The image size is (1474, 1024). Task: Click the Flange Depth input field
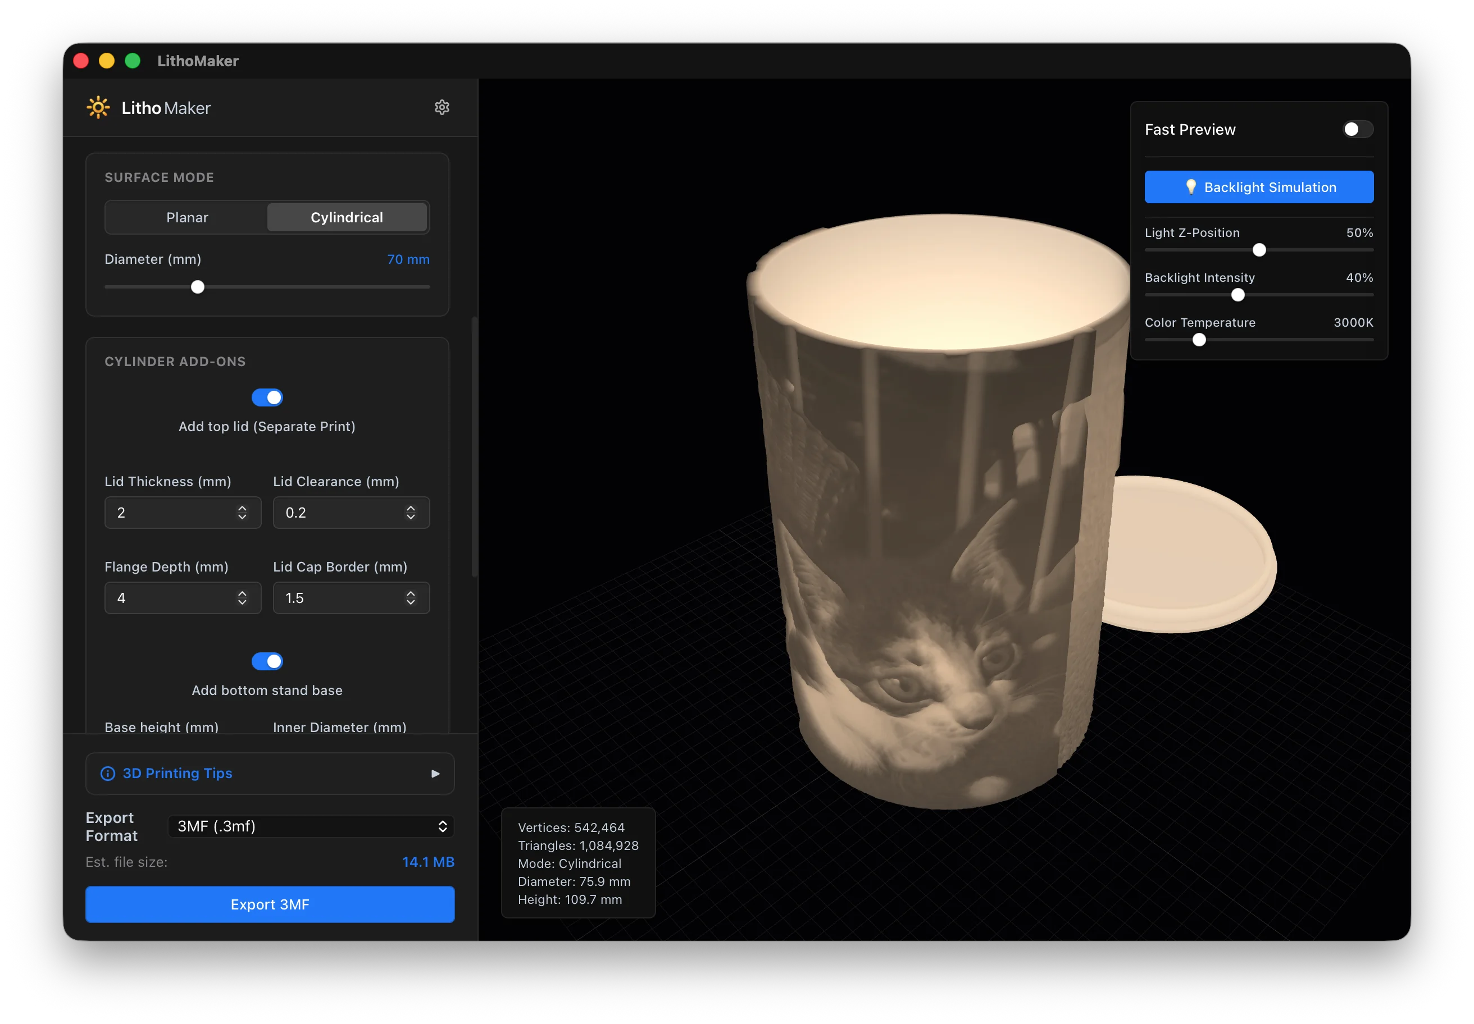pos(183,597)
